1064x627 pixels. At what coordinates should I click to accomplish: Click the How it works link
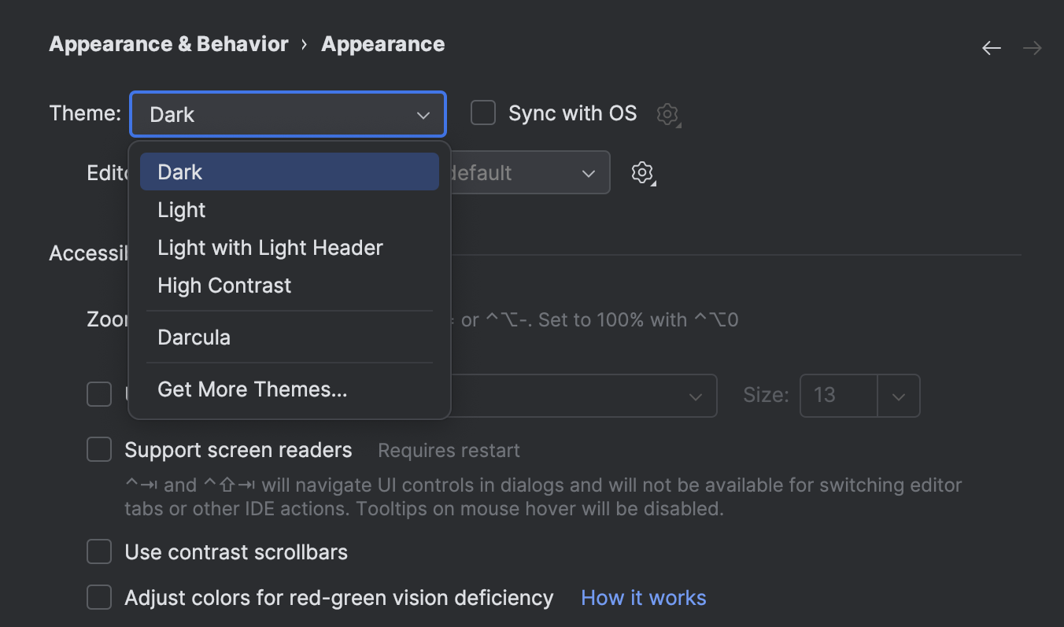click(x=643, y=597)
